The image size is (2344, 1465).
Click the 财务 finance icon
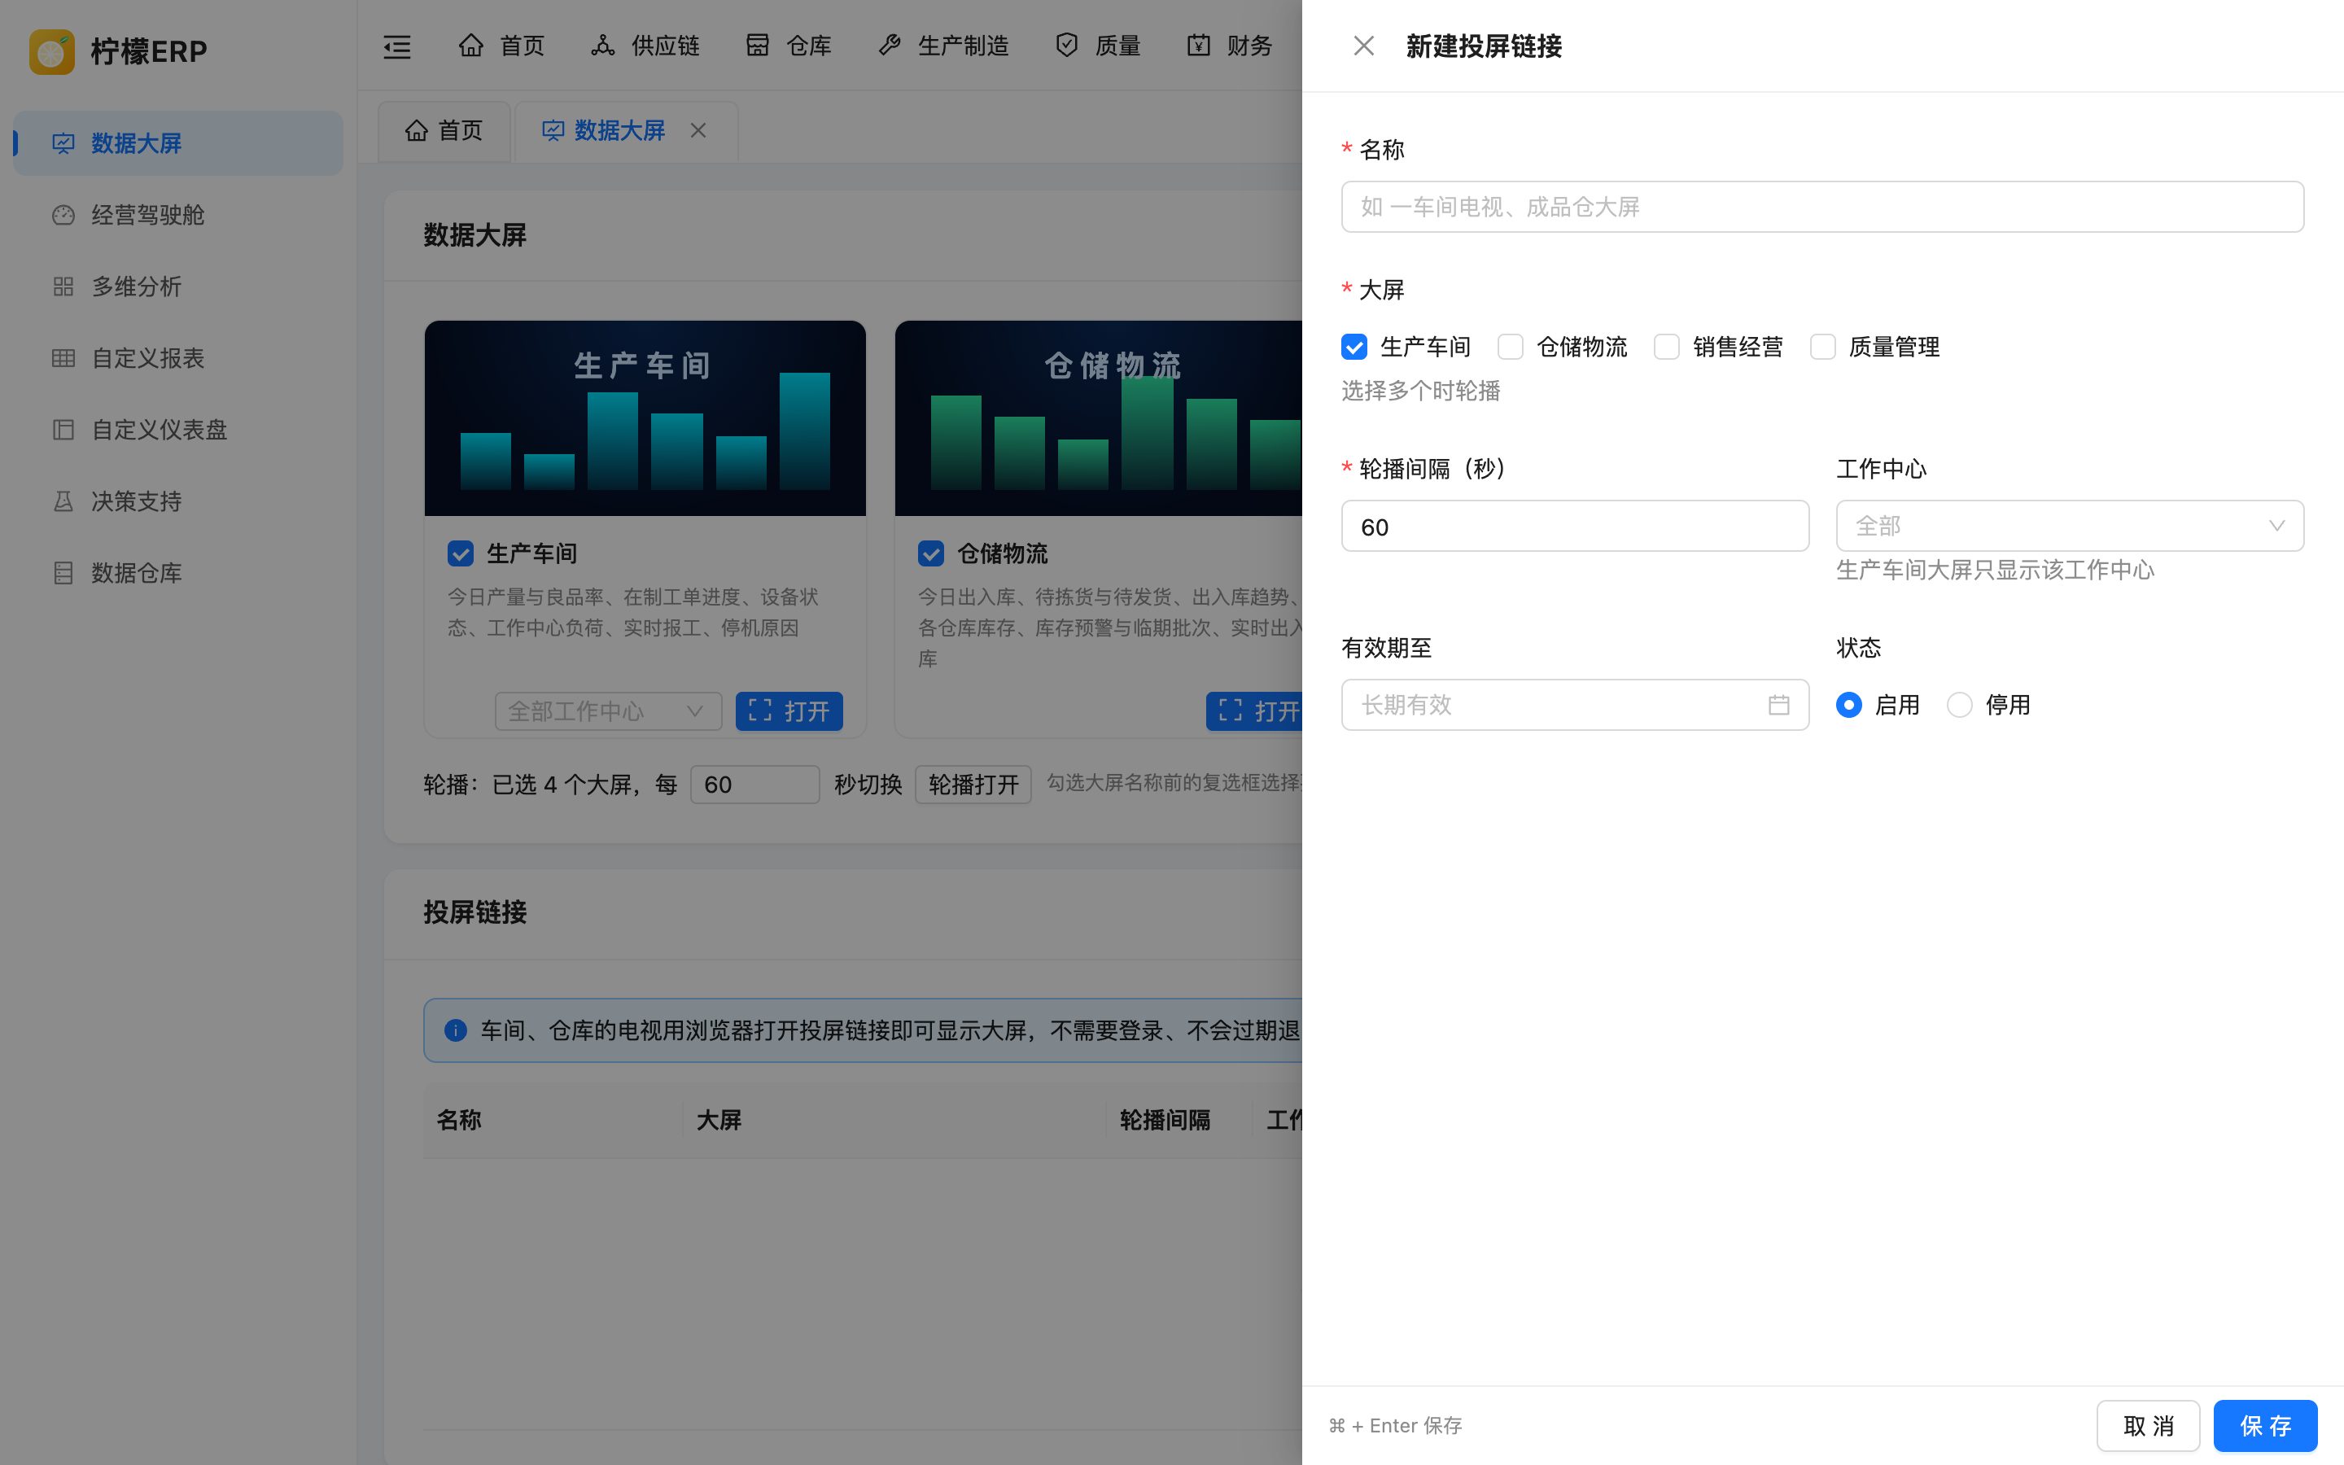click(x=1198, y=46)
